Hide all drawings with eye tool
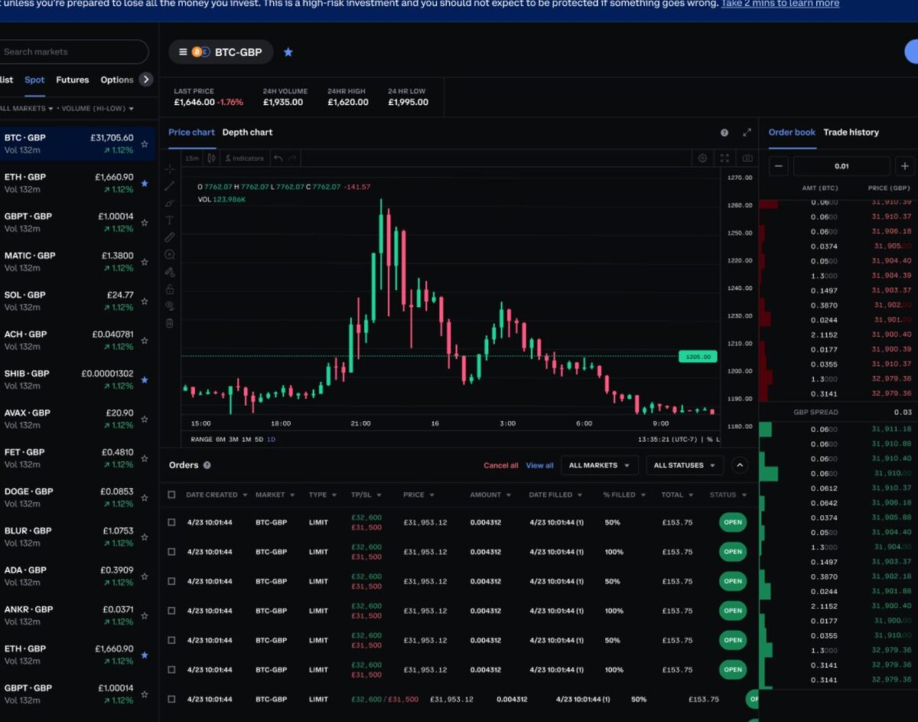 [170, 306]
